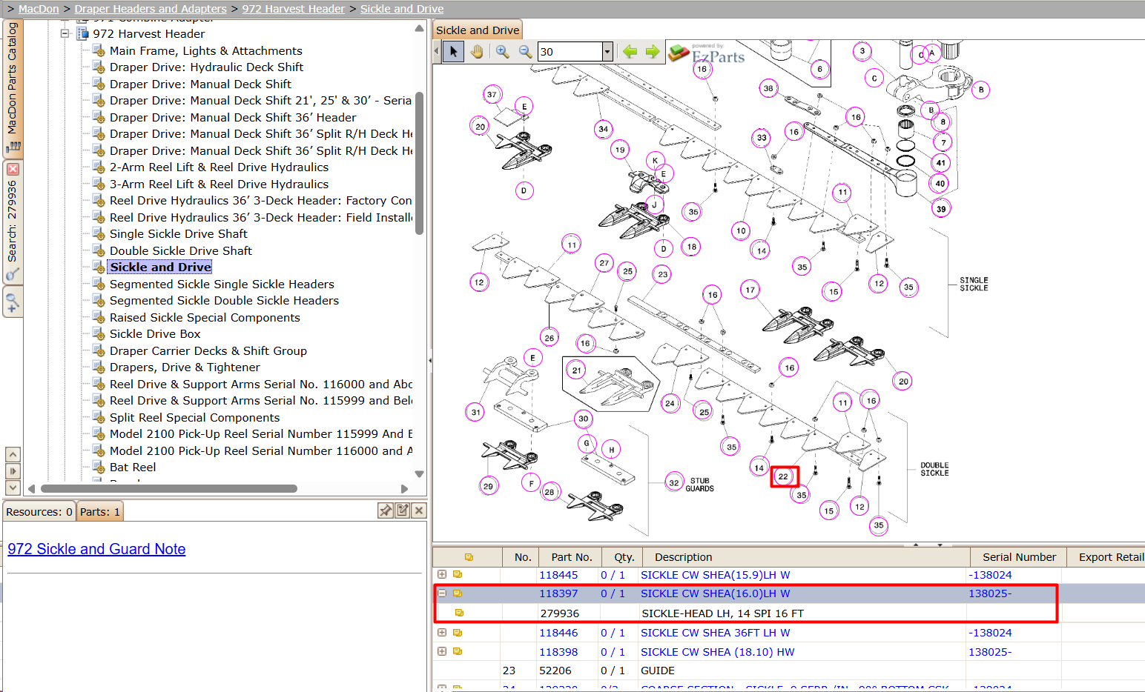Select Single Sickle Drive Shaft tree item
Viewport: 1145px width, 692px height.
click(x=179, y=233)
